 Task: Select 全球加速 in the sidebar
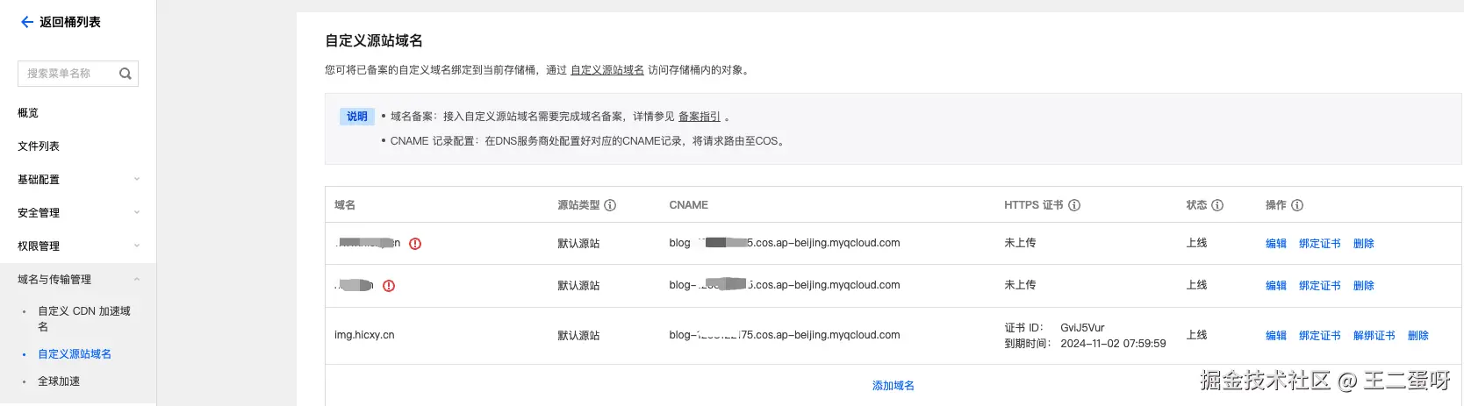[59, 381]
